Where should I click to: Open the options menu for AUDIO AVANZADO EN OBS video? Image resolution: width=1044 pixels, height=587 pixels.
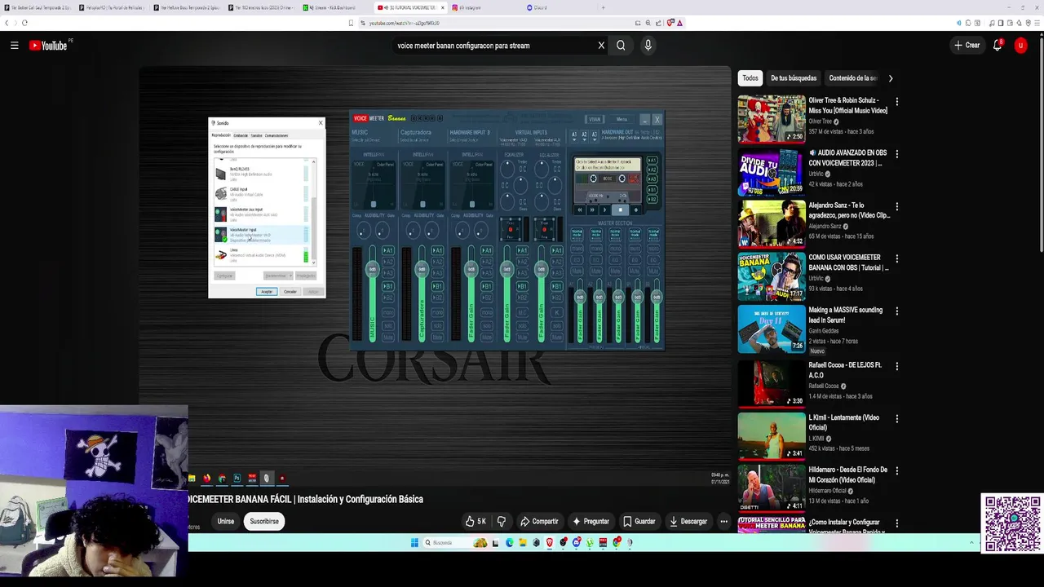point(896,154)
